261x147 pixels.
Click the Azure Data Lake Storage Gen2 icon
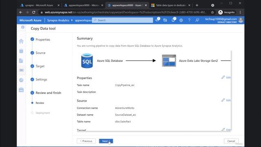[x=169, y=61]
